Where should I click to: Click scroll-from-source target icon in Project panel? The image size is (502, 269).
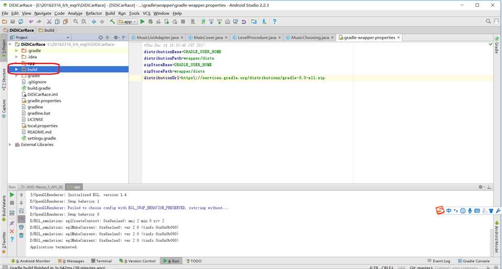[100, 38]
